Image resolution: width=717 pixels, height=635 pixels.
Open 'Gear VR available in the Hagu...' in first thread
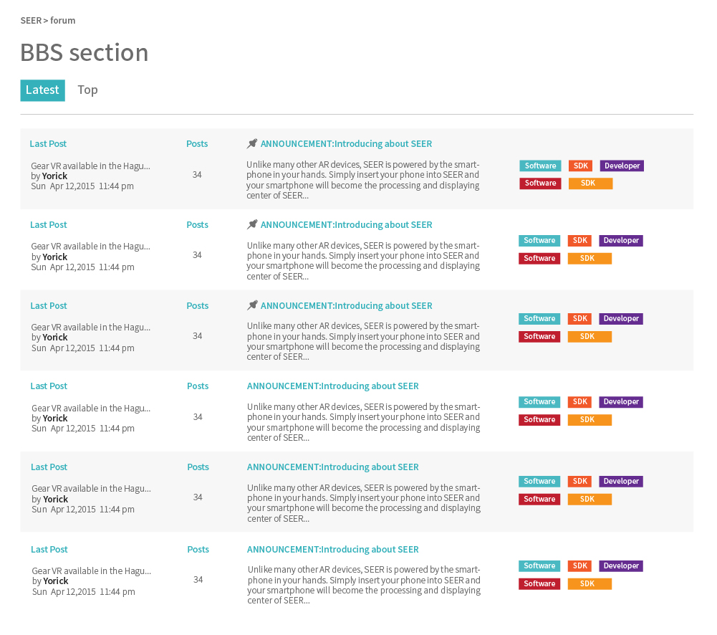click(90, 166)
